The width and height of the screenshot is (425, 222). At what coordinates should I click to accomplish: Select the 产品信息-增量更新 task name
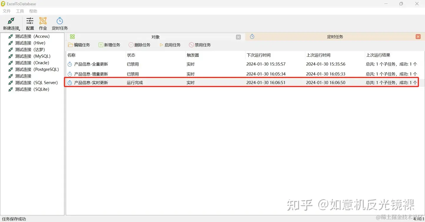click(x=91, y=74)
